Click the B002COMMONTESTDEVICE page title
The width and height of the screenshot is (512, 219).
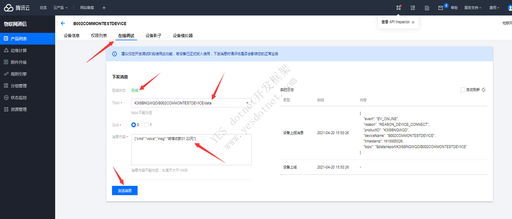(100, 23)
